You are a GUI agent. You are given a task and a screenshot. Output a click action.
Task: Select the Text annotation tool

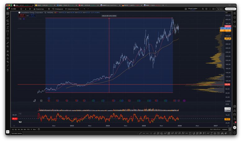pyautogui.click(x=8, y=35)
